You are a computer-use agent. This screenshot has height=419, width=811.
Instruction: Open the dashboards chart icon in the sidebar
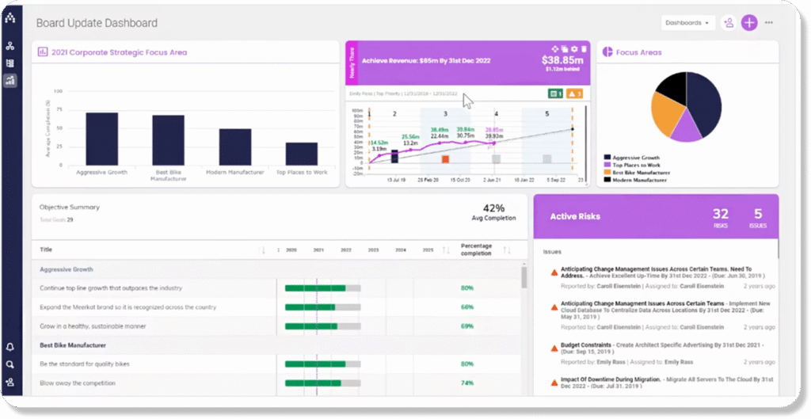point(10,80)
